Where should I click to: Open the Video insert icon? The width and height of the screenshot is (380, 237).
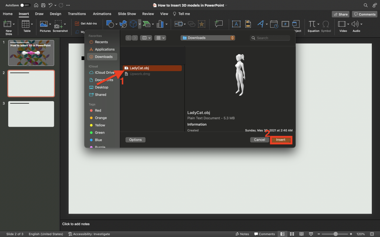pyautogui.click(x=342, y=23)
